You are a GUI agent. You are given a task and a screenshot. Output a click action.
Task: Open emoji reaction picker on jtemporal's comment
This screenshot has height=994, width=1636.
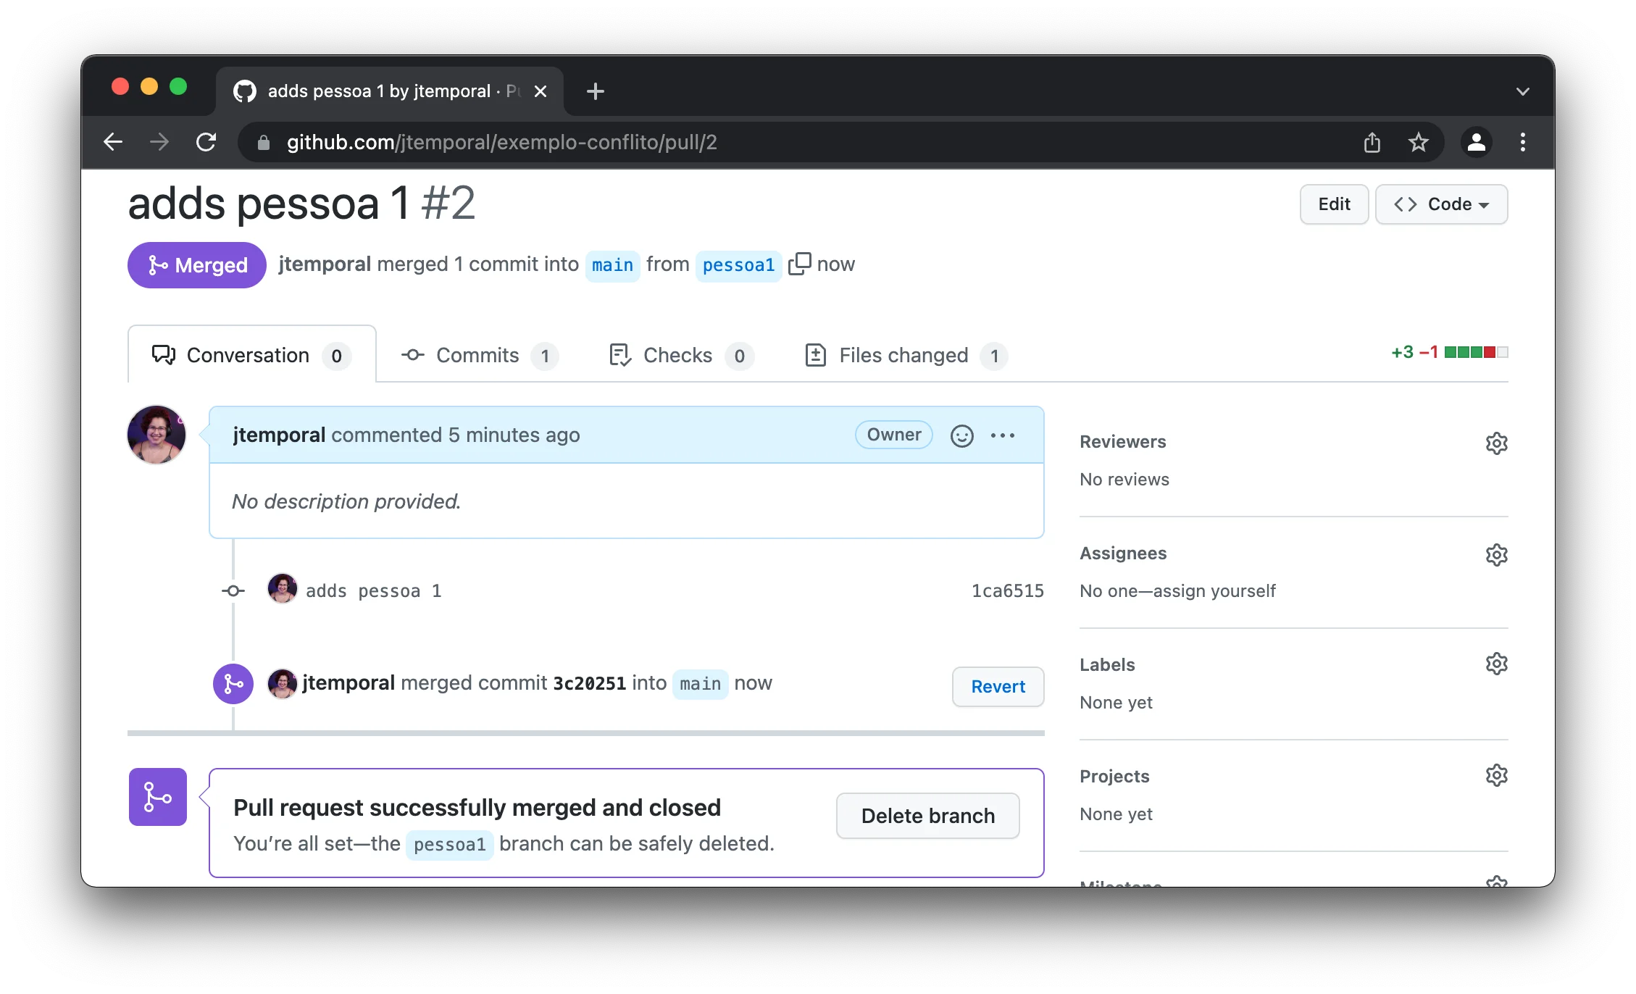[x=961, y=435]
